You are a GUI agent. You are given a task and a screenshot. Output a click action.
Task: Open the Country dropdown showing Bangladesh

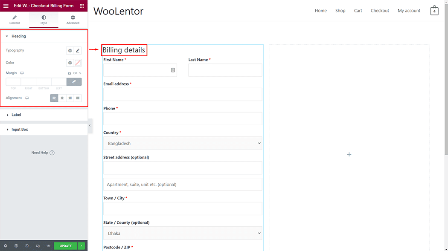click(x=183, y=144)
